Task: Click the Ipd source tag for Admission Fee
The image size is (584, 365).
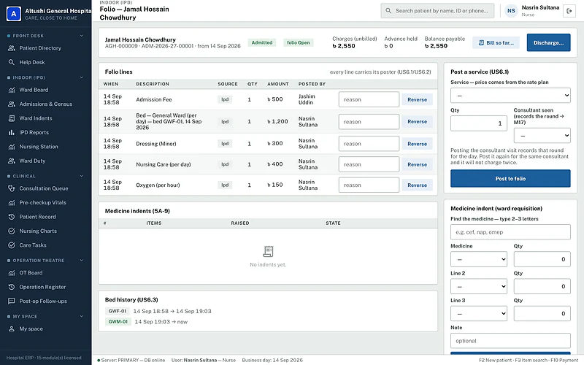Action: (225, 99)
